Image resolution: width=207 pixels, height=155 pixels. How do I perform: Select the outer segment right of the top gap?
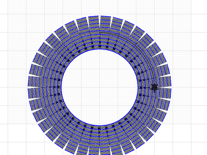point(106,22)
